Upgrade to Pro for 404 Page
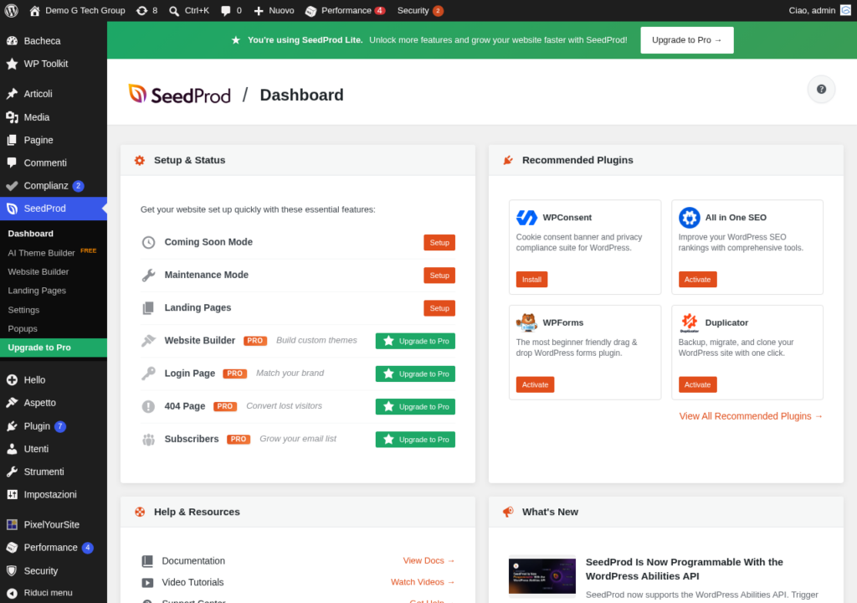 click(x=415, y=406)
